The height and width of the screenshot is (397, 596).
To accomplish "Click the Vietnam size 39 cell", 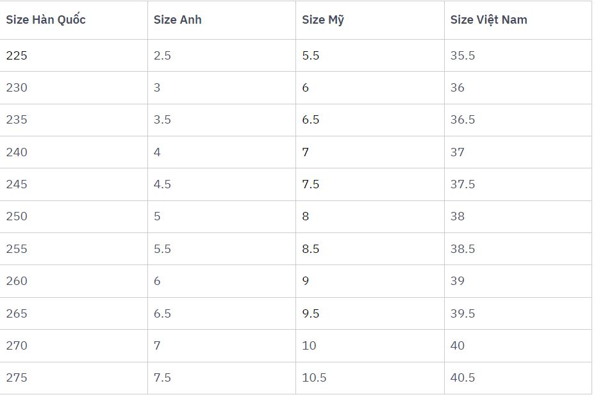I will click(458, 281).
